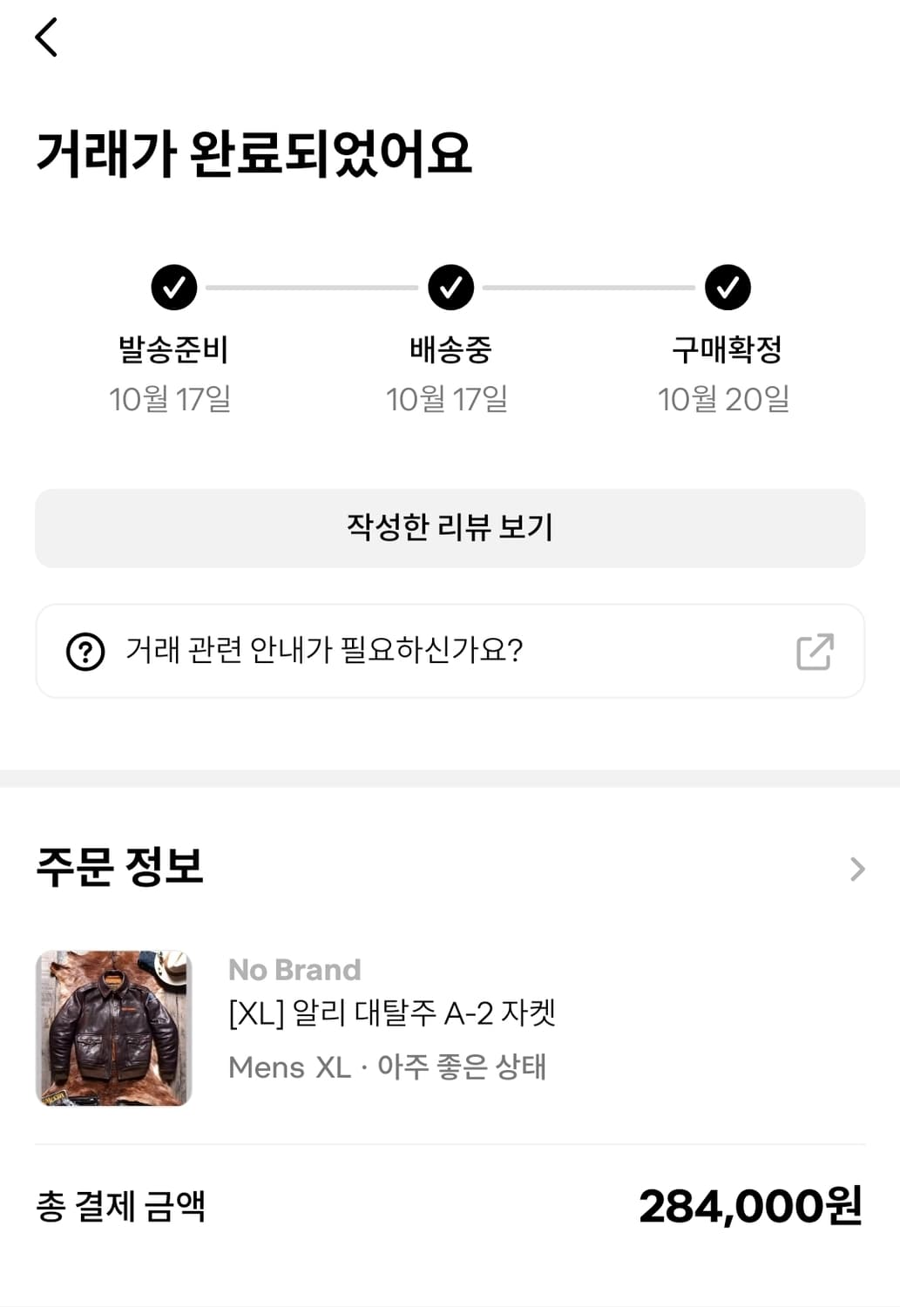Tap the 10월 20일 confirmation date
The height and width of the screenshot is (1307, 900).
click(x=723, y=400)
